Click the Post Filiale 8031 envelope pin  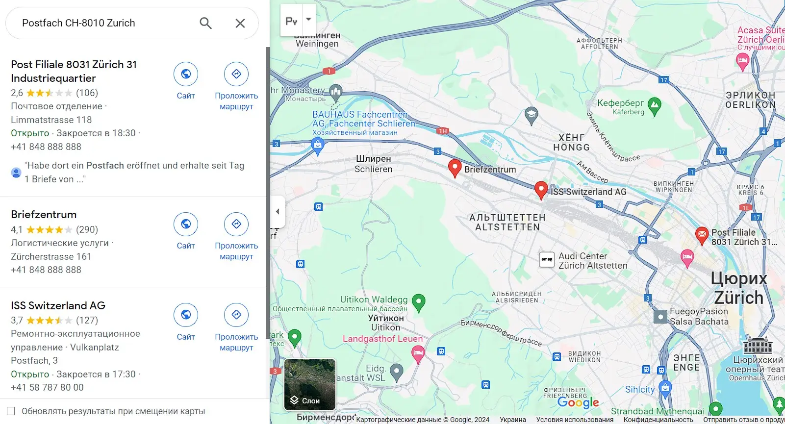[702, 236]
